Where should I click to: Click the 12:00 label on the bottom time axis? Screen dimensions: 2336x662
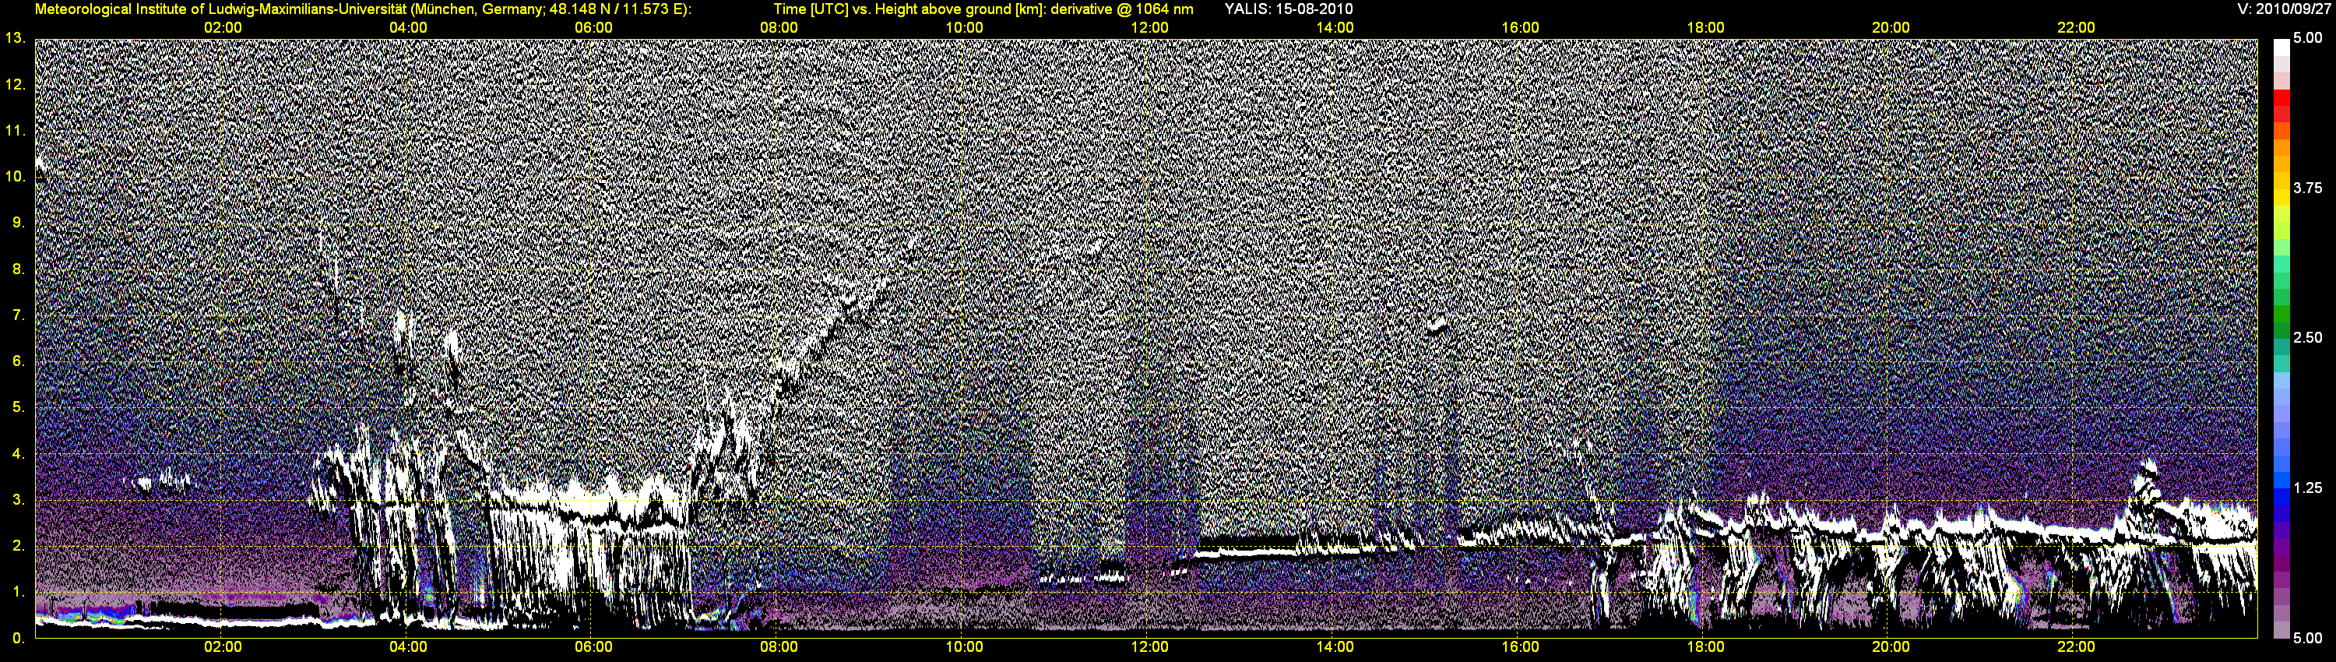(x=1149, y=647)
